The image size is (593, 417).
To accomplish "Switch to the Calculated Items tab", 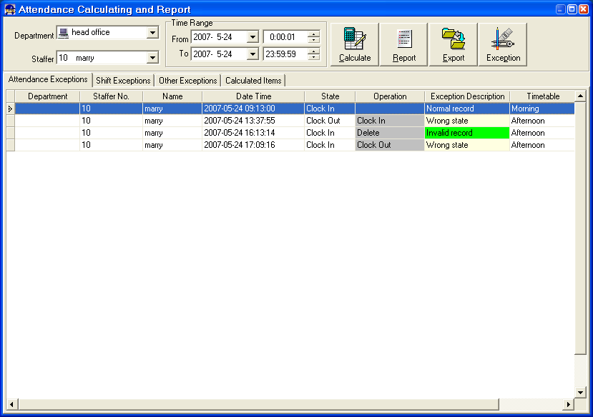I will click(x=254, y=81).
